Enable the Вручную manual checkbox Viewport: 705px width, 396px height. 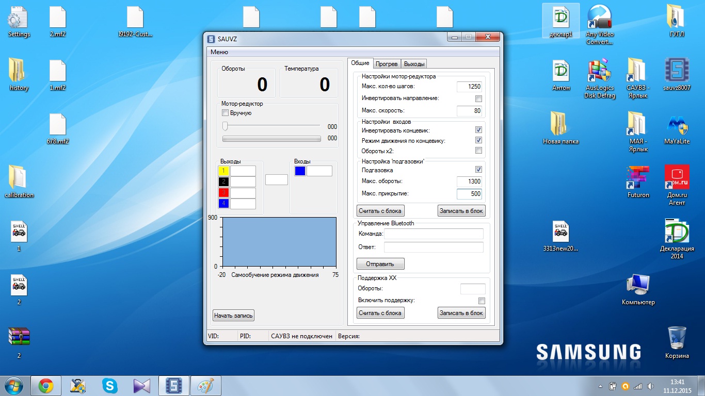tap(225, 113)
